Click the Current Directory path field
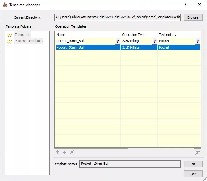 click(x=117, y=17)
